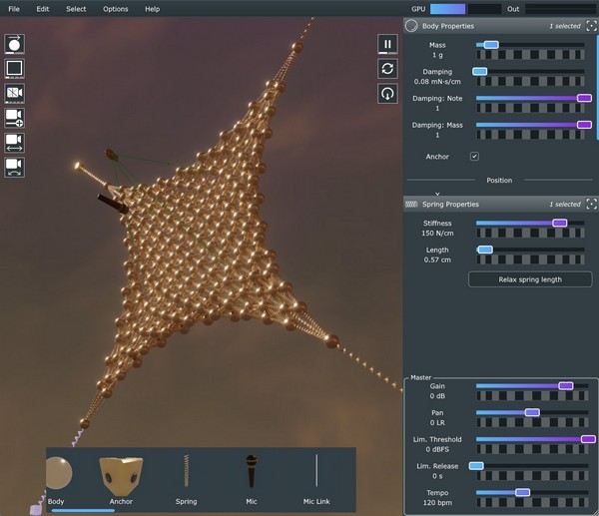Open the File menu
The height and width of the screenshot is (516, 599).
click(x=14, y=8)
